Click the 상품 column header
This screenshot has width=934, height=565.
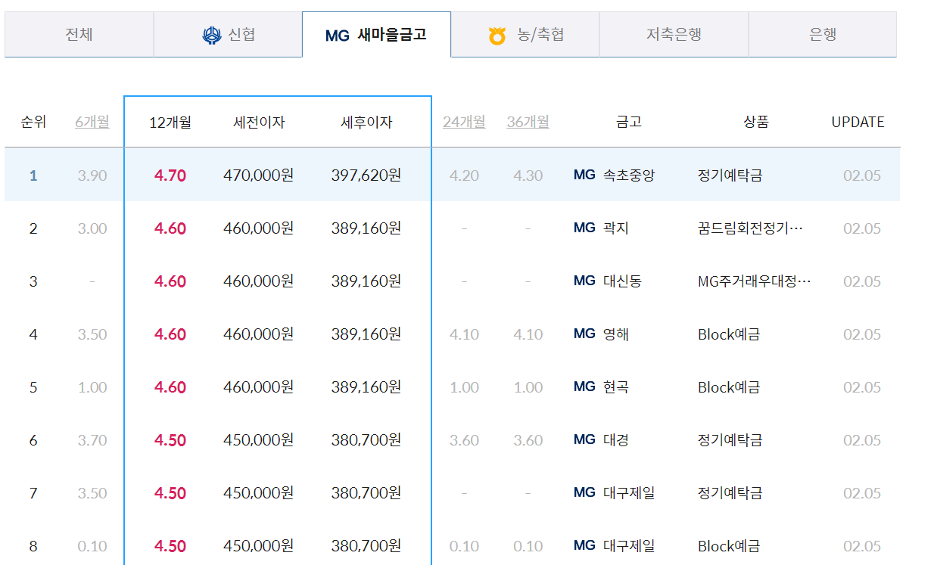(x=756, y=122)
